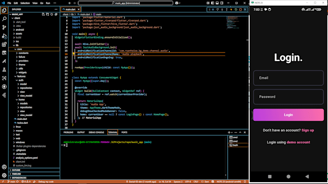Open the Manage gear settings
Screen dimensions: 328x184
click(4, 175)
